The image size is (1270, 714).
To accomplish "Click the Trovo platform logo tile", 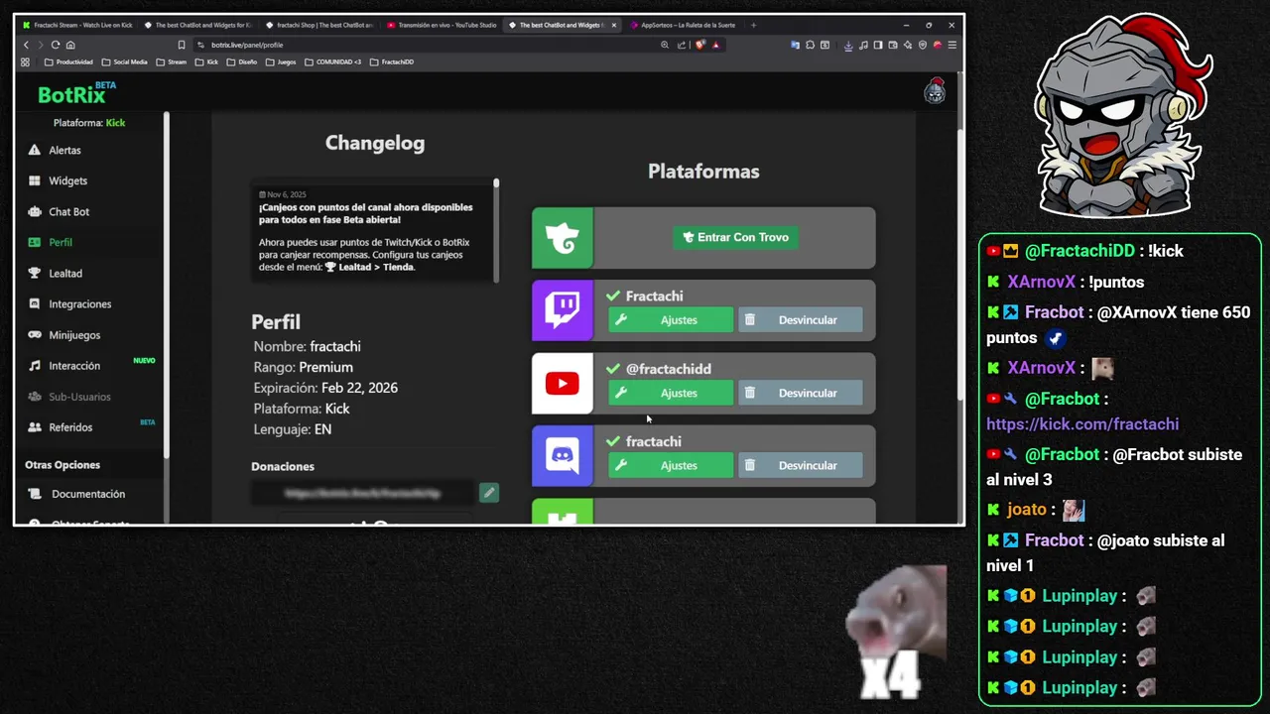I will pyautogui.click(x=563, y=238).
